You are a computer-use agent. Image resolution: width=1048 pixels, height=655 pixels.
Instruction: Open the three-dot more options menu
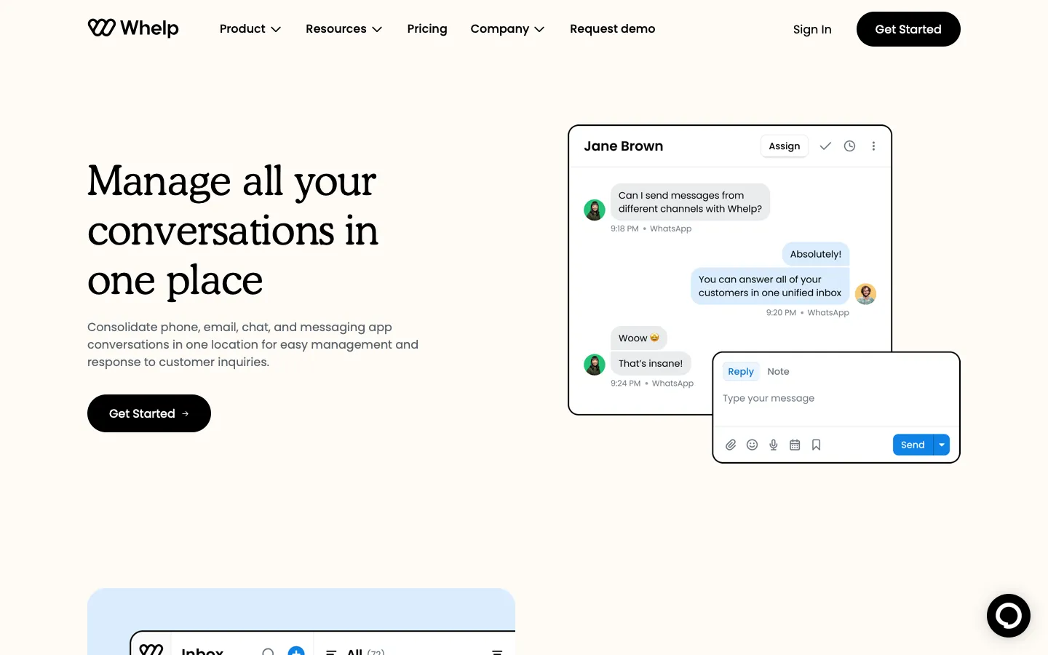[873, 146]
